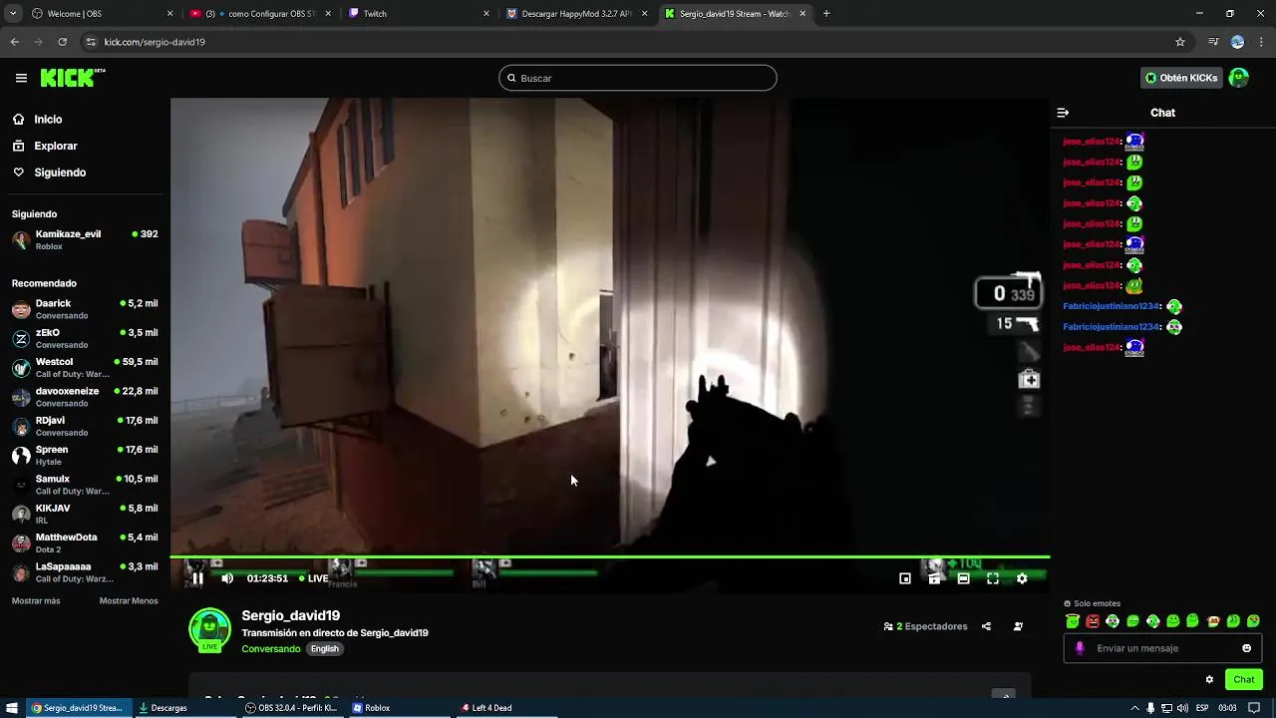Toggle Solo emotes in chat
Image resolution: width=1276 pixels, height=718 pixels.
[1092, 603]
